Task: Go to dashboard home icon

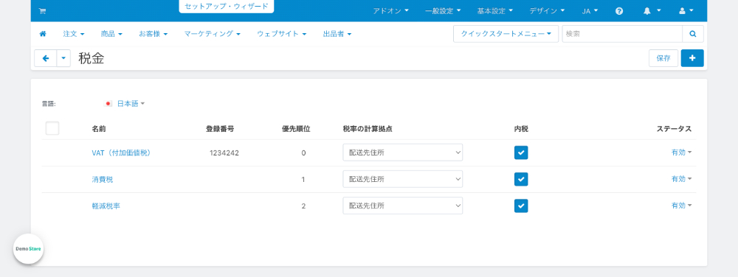Action: pos(42,34)
